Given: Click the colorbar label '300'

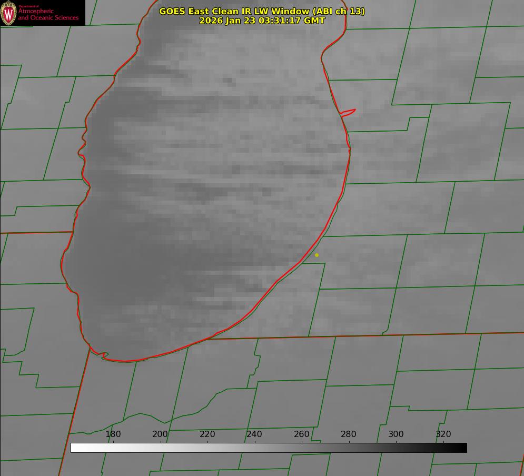Looking at the screenshot, I should tap(396, 434).
